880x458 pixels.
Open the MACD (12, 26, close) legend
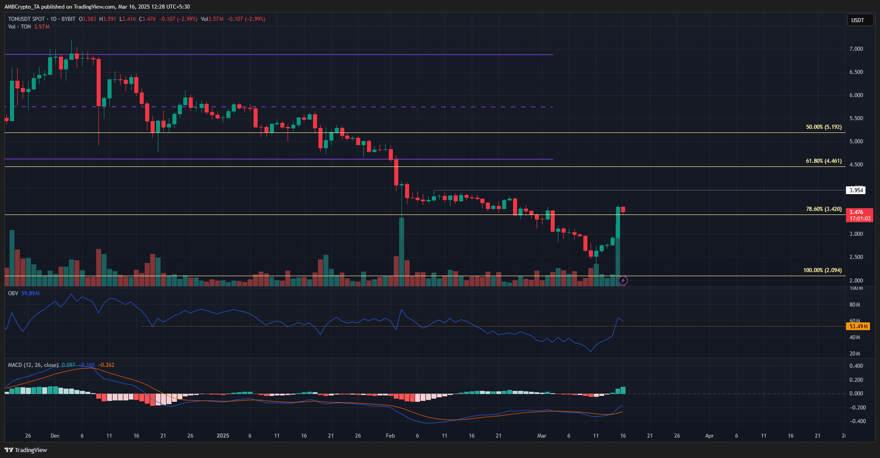33,365
